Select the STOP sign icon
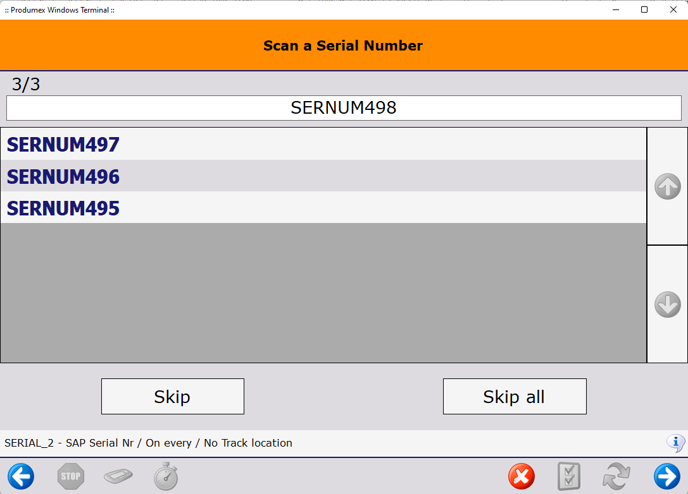Viewport: 688px width, 494px height. pyautogui.click(x=70, y=476)
